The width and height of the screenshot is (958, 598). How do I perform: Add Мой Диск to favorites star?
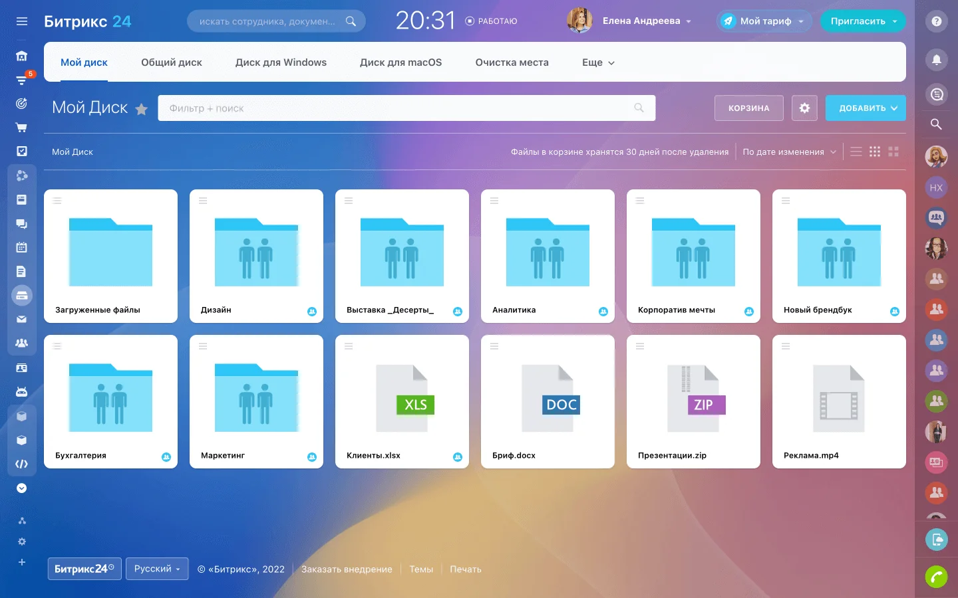pos(142,109)
